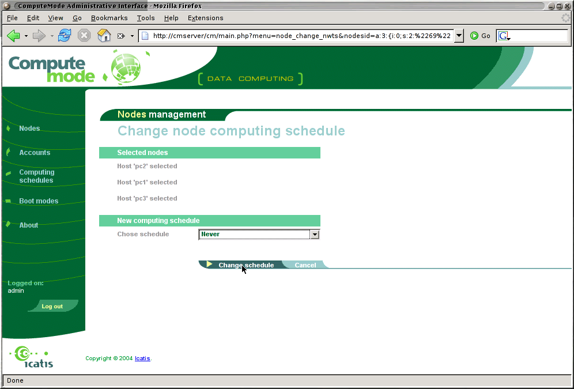This screenshot has width=574, height=389.
Task: Open the Boot modes section
Action: pyautogui.click(x=39, y=201)
